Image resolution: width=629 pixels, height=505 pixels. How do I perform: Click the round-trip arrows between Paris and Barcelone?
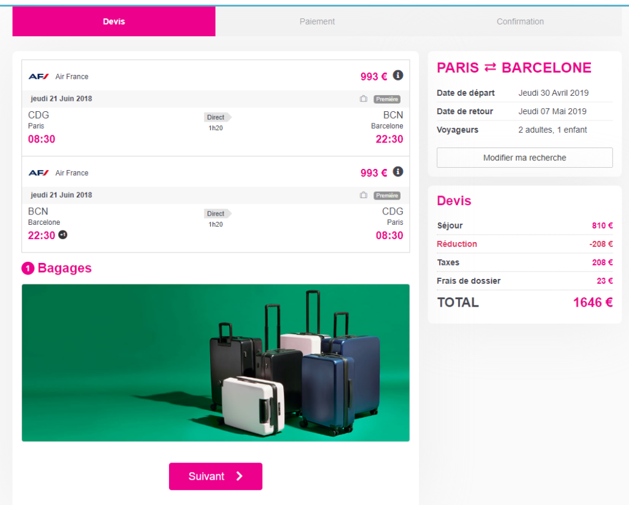(x=490, y=68)
